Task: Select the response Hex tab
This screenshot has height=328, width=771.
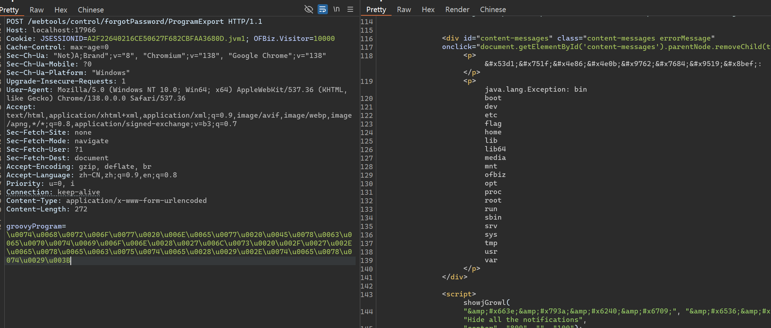Action: (428, 10)
